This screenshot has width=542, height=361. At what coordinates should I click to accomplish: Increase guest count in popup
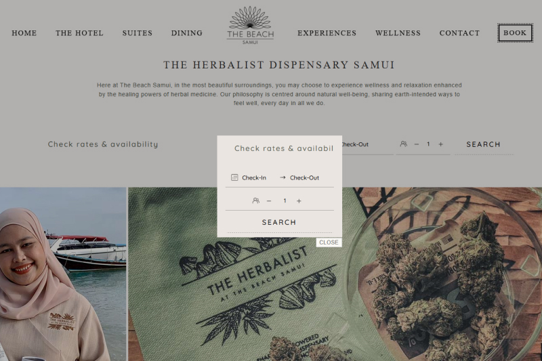point(299,200)
